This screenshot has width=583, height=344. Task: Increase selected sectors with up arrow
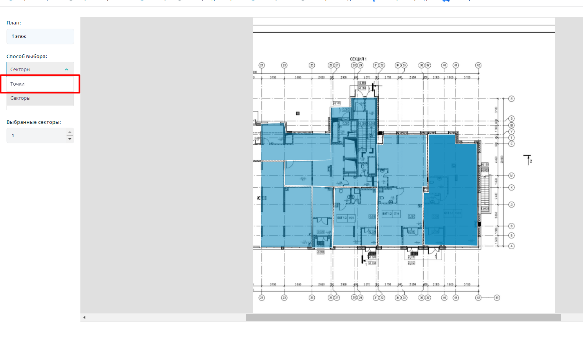(x=70, y=132)
